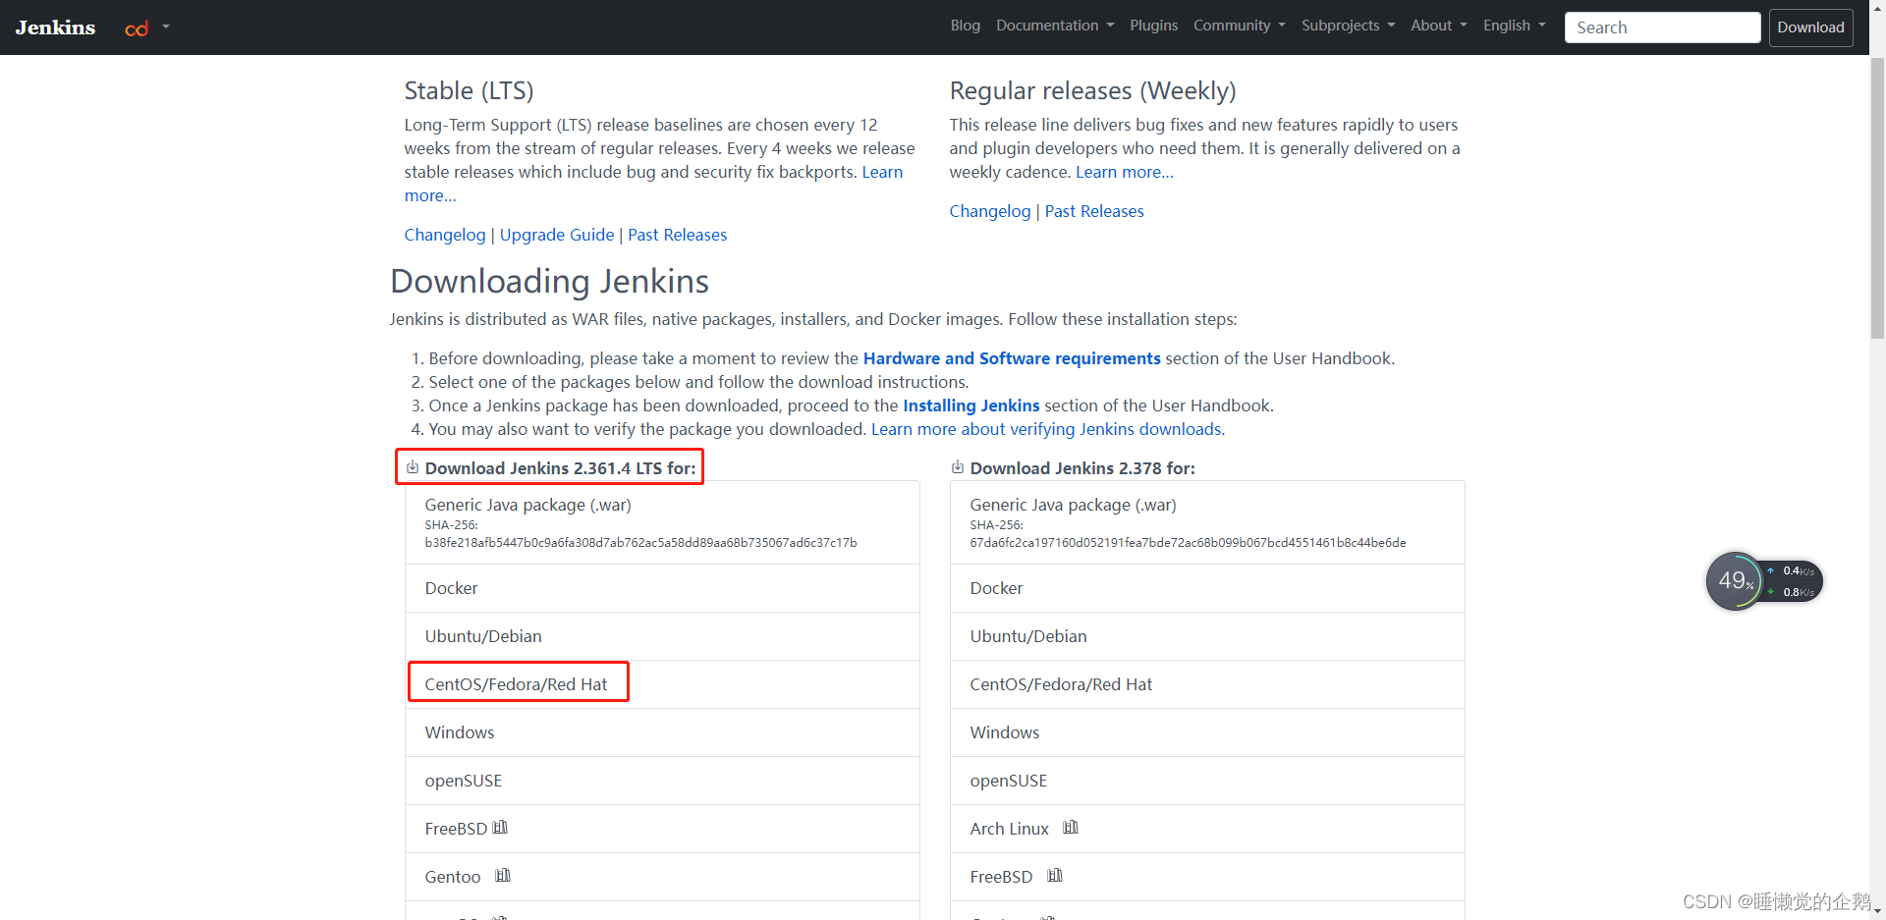Select Ubuntu/Debian under LTS downloads
The image size is (1886, 920).
pos(662,636)
